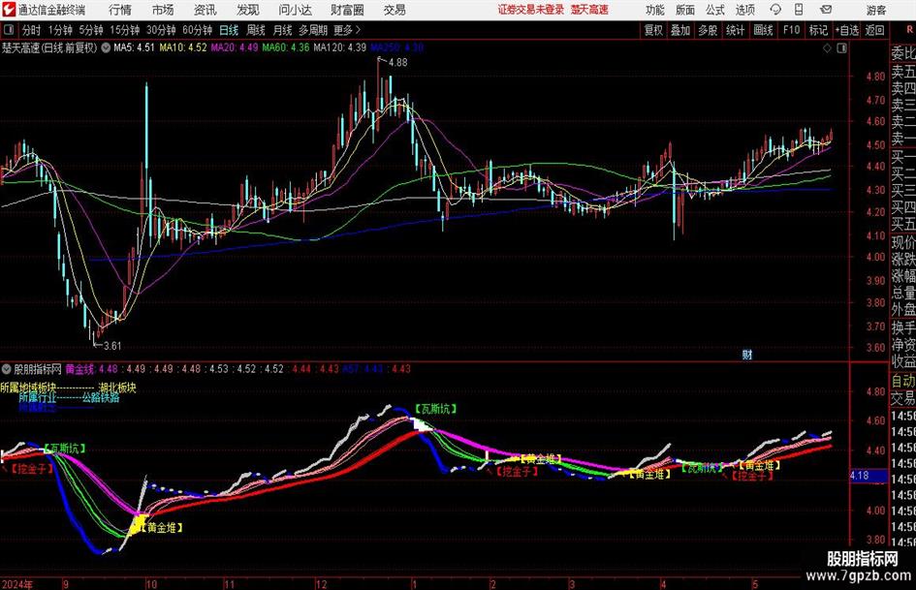
Task: Click the 游客 user account
Action: coord(876,10)
